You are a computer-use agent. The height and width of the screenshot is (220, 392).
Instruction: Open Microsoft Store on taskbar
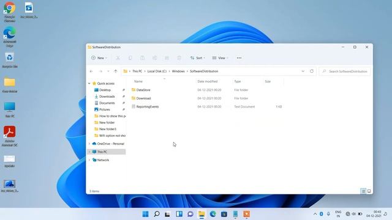pos(224,214)
